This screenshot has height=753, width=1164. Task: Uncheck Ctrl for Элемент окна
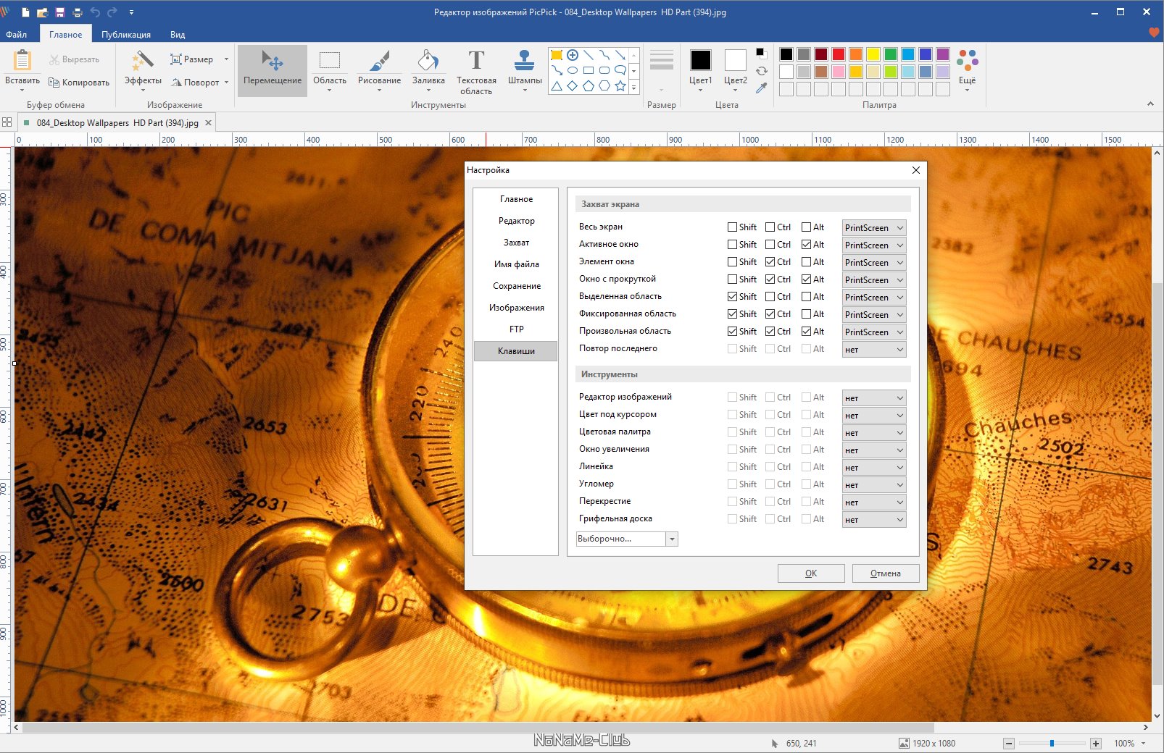(x=770, y=262)
